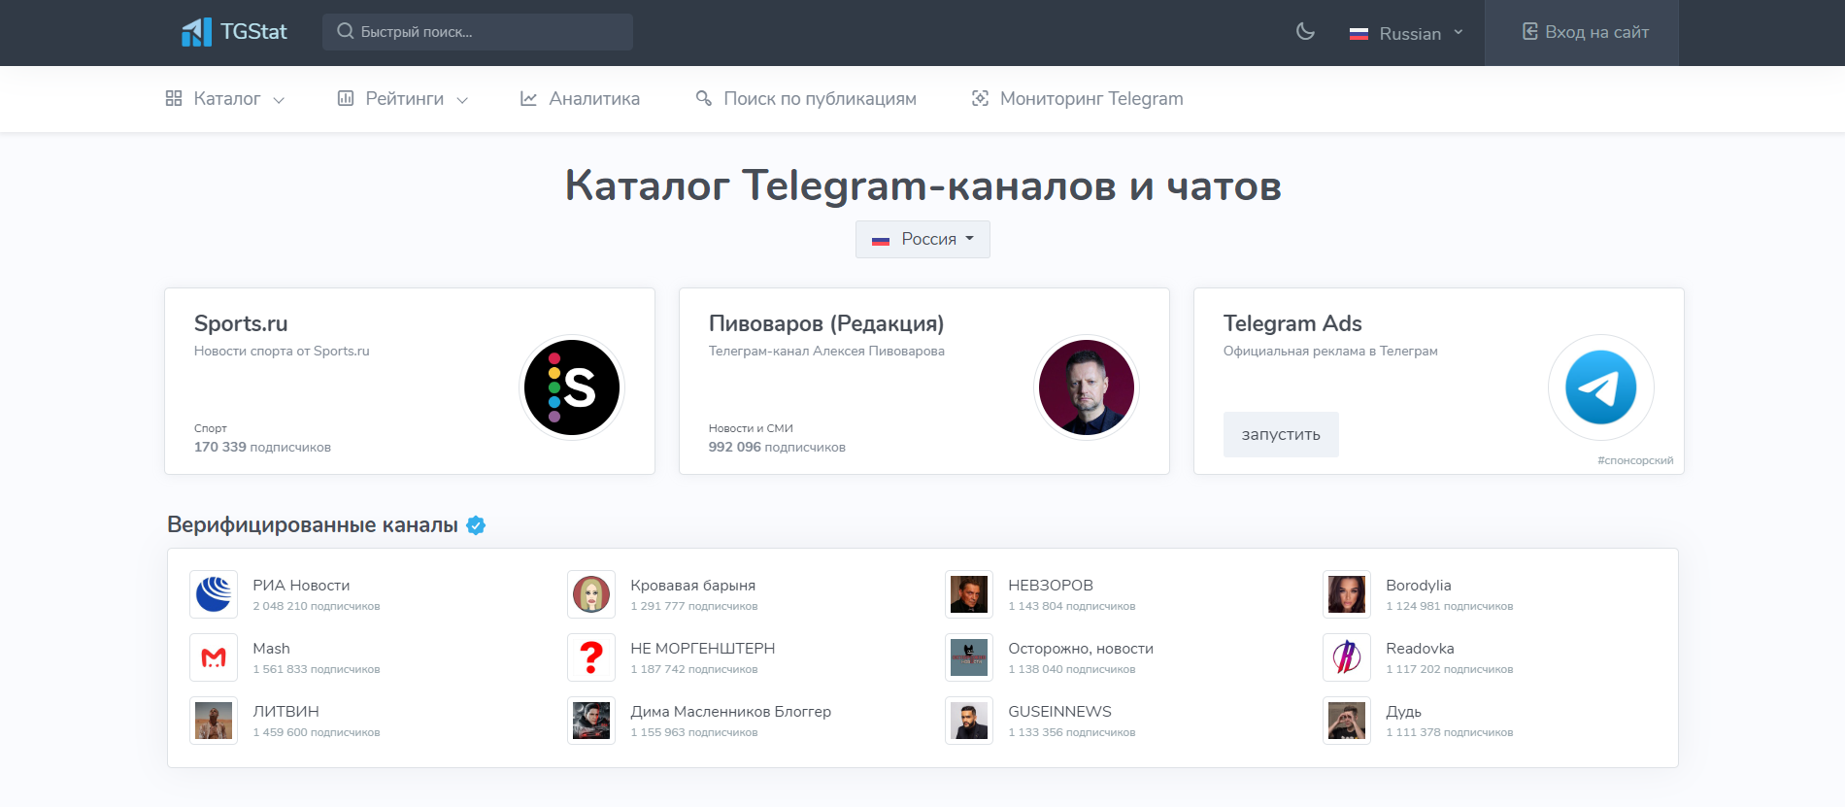Open the Рейтинги menu
This screenshot has height=807, width=1845.
(403, 99)
